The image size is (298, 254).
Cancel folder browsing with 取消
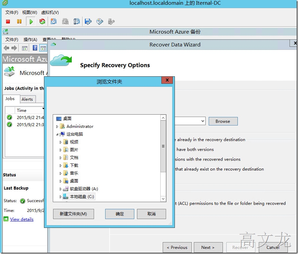152,214
